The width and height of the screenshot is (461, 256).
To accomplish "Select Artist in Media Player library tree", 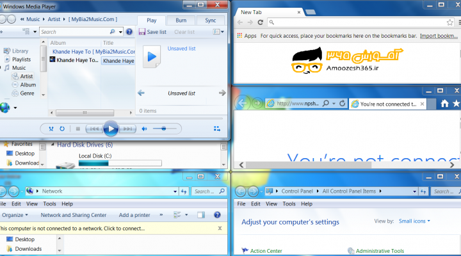I will click(x=23, y=76).
